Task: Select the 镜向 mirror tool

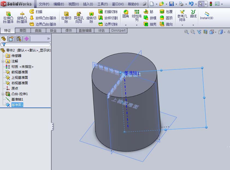Action: click(x=166, y=24)
